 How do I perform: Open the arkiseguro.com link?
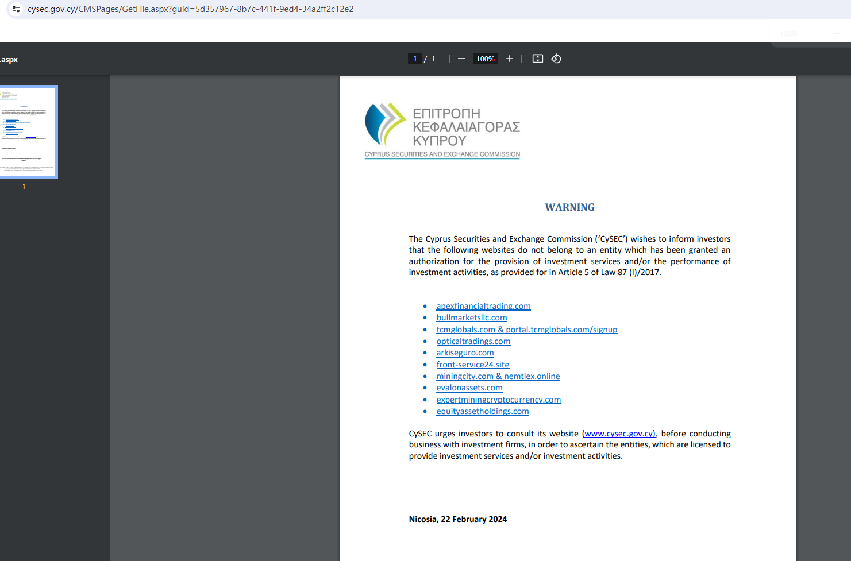click(x=465, y=353)
